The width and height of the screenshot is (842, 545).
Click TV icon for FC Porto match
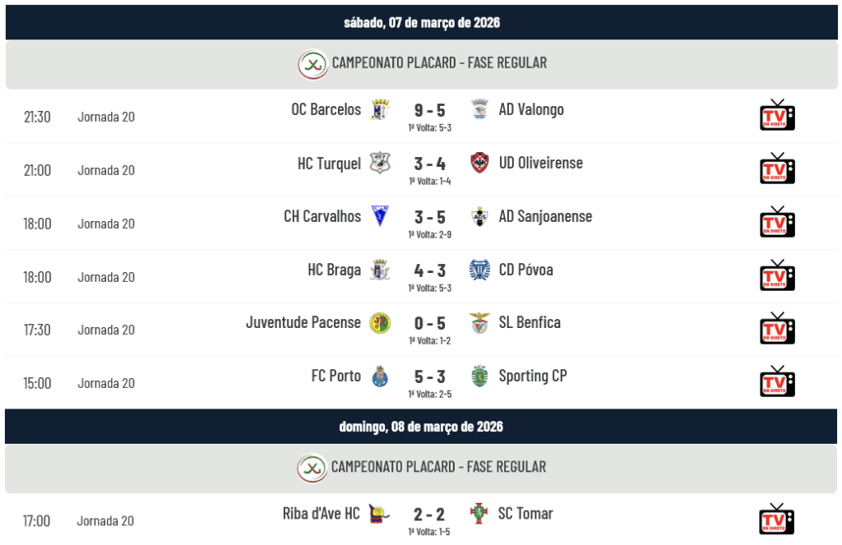(776, 381)
